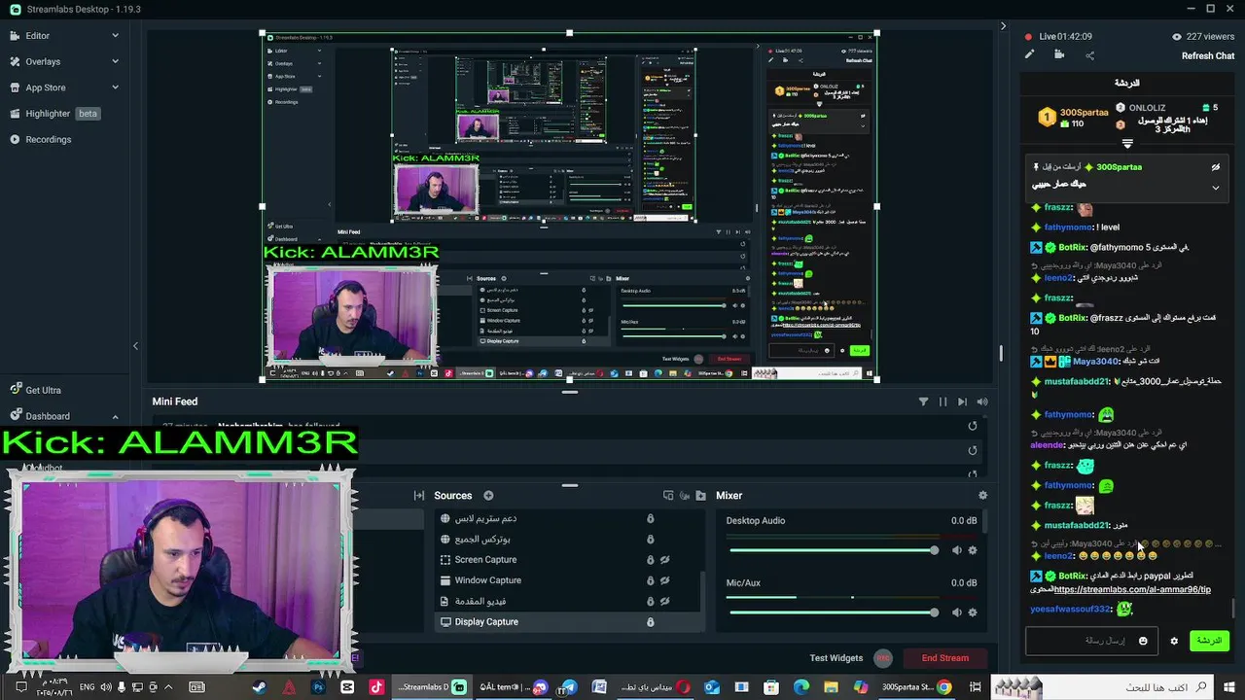Click the audio source icon beside the folder icon
The height and width of the screenshot is (700, 1245).
(685, 496)
